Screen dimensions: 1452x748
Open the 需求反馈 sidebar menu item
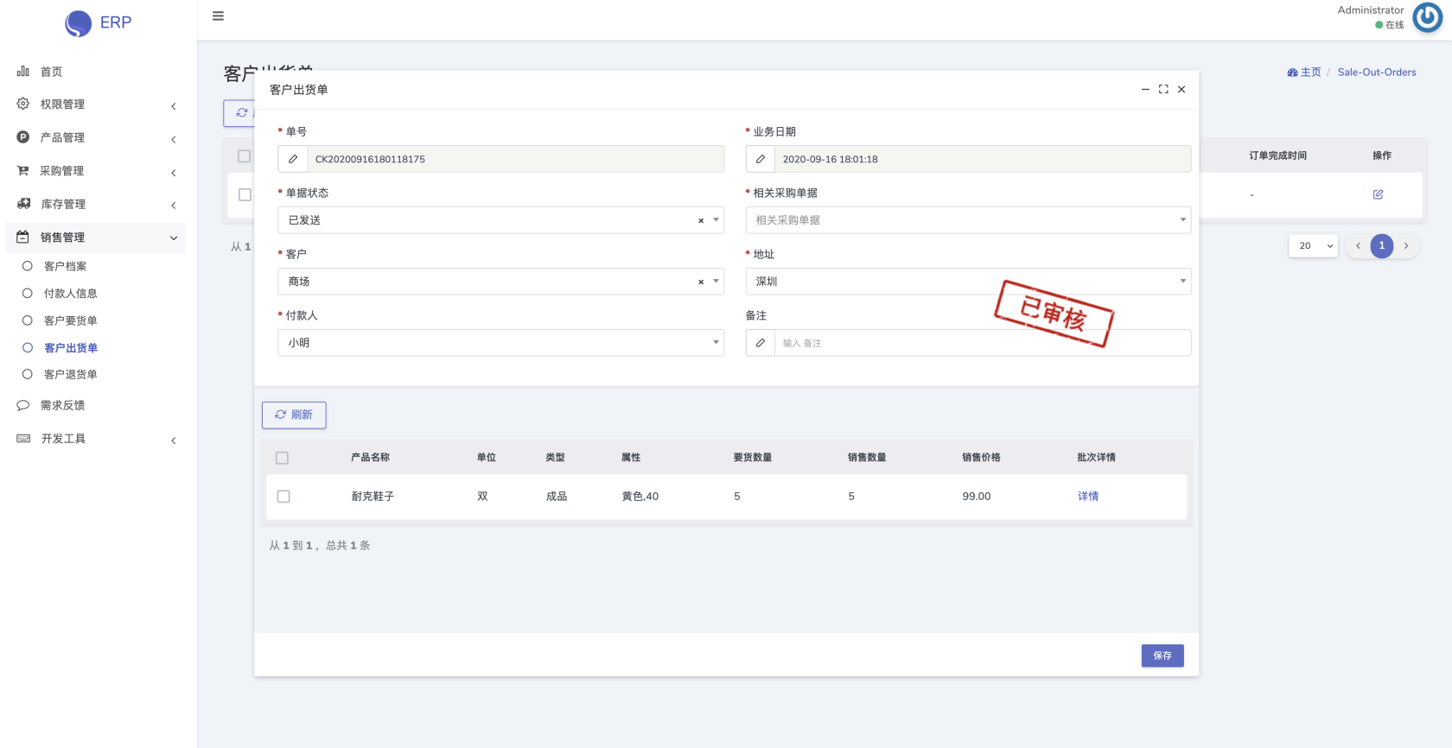tap(96, 405)
